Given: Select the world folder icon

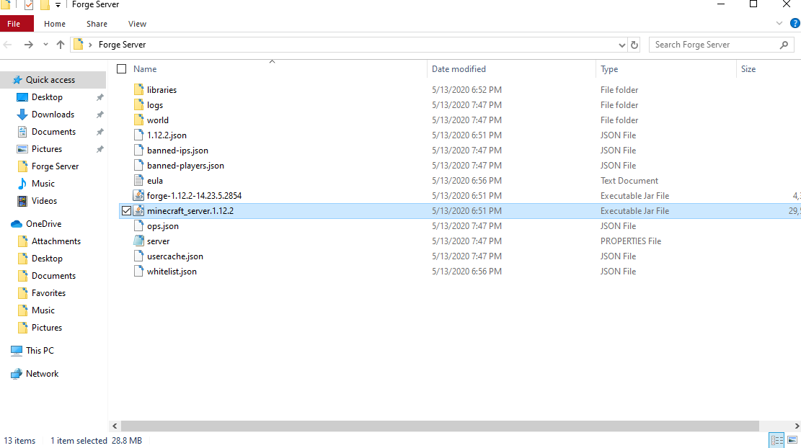Looking at the screenshot, I should pos(138,120).
